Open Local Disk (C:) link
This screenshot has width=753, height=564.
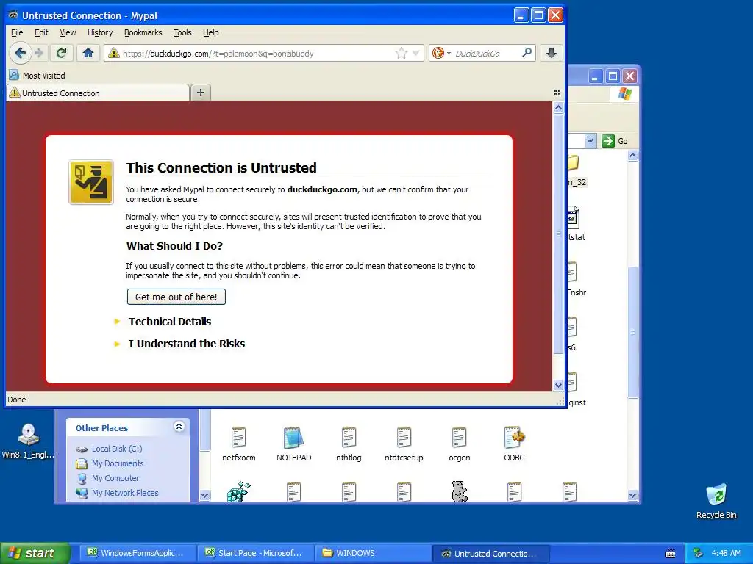[109, 449]
